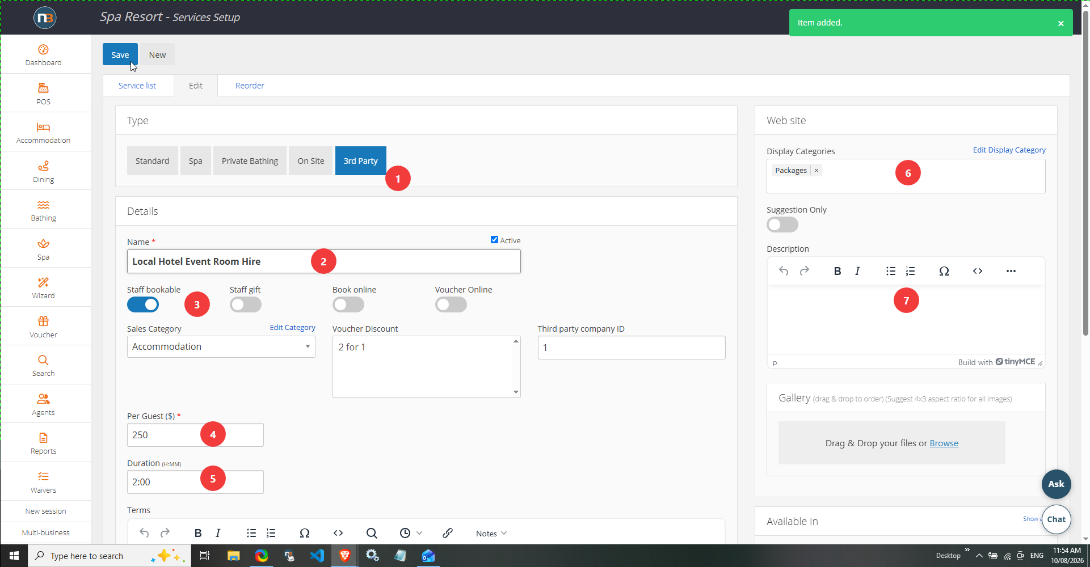Open the Edit Display Category link
1090x567 pixels.
(1009, 150)
